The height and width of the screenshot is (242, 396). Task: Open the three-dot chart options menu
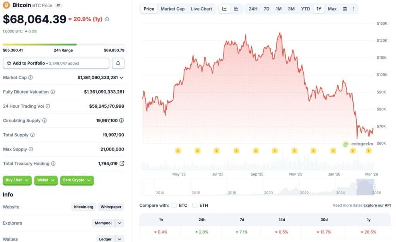(354, 8)
